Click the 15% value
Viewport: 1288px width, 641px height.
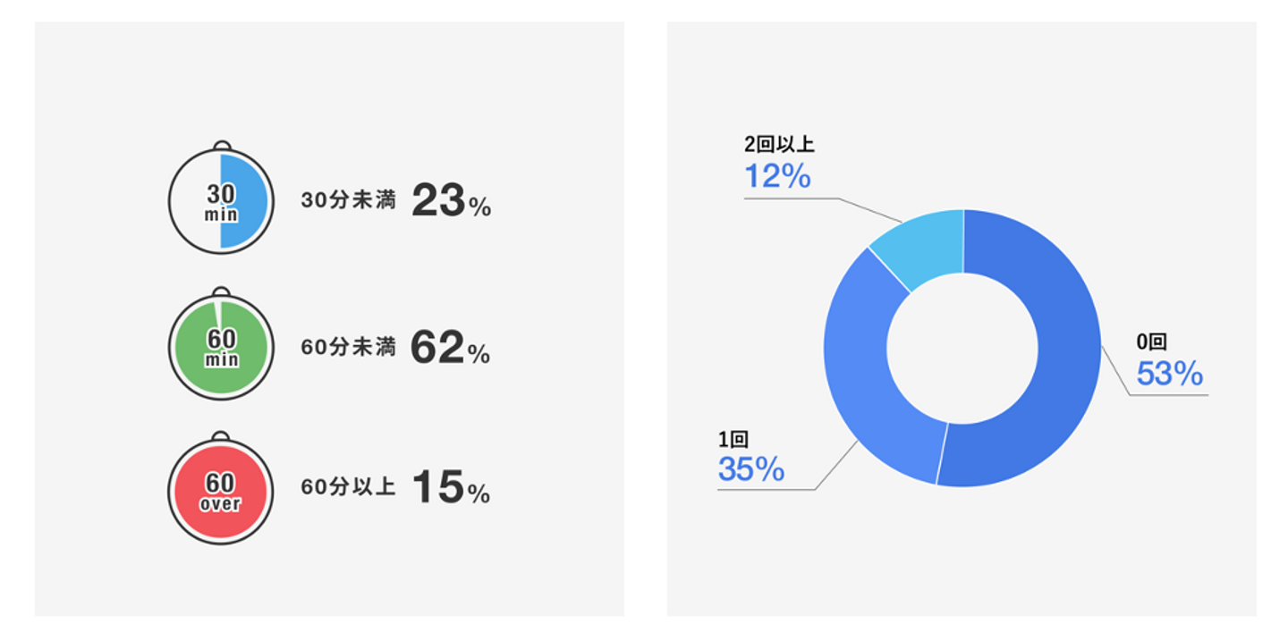click(451, 489)
